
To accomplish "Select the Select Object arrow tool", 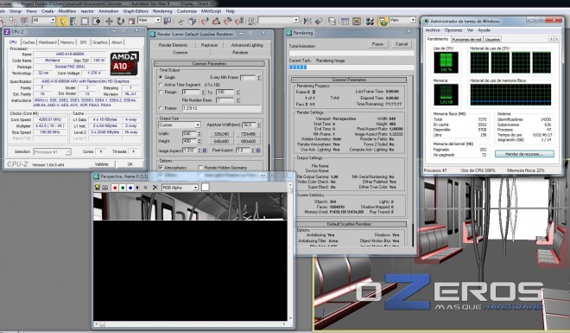I will [x=62, y=21].
